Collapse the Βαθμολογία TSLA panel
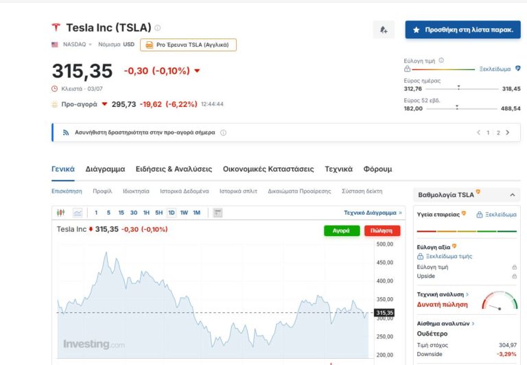Screen dimensions: 527x365 coord(511,195)
